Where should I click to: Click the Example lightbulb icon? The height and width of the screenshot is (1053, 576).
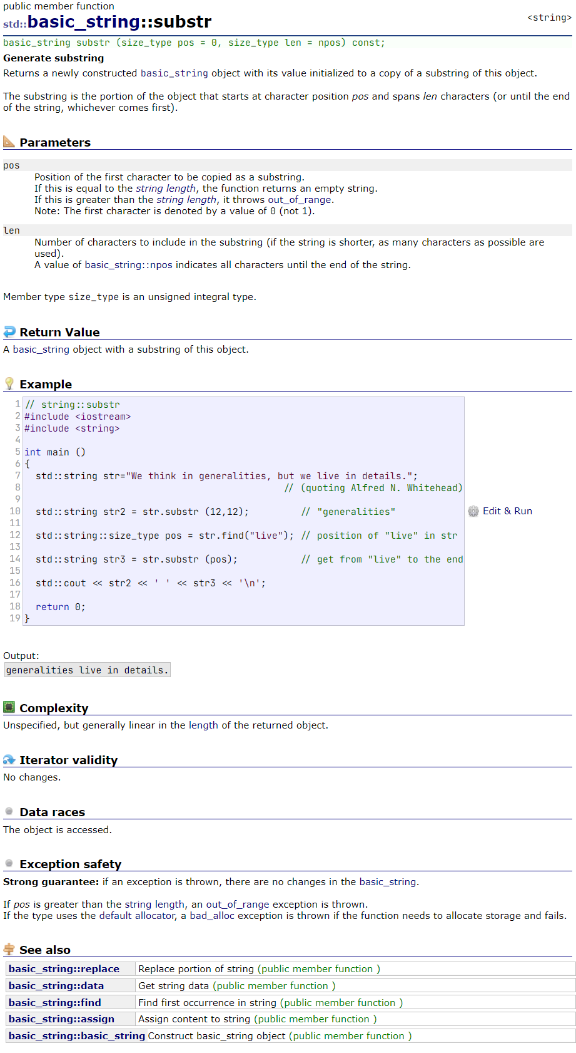(9, 383)
